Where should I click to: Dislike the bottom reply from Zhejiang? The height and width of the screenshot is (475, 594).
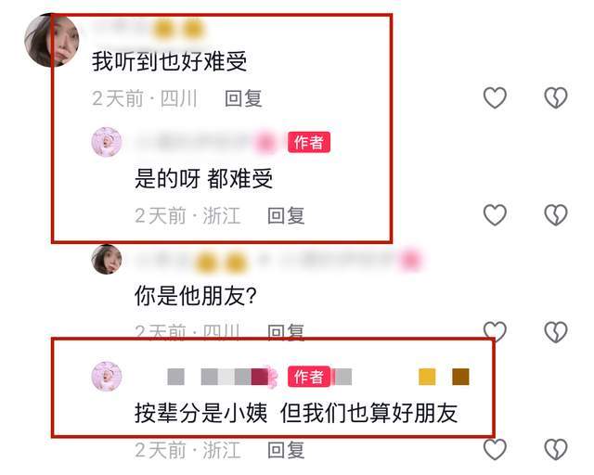(556, 449)
